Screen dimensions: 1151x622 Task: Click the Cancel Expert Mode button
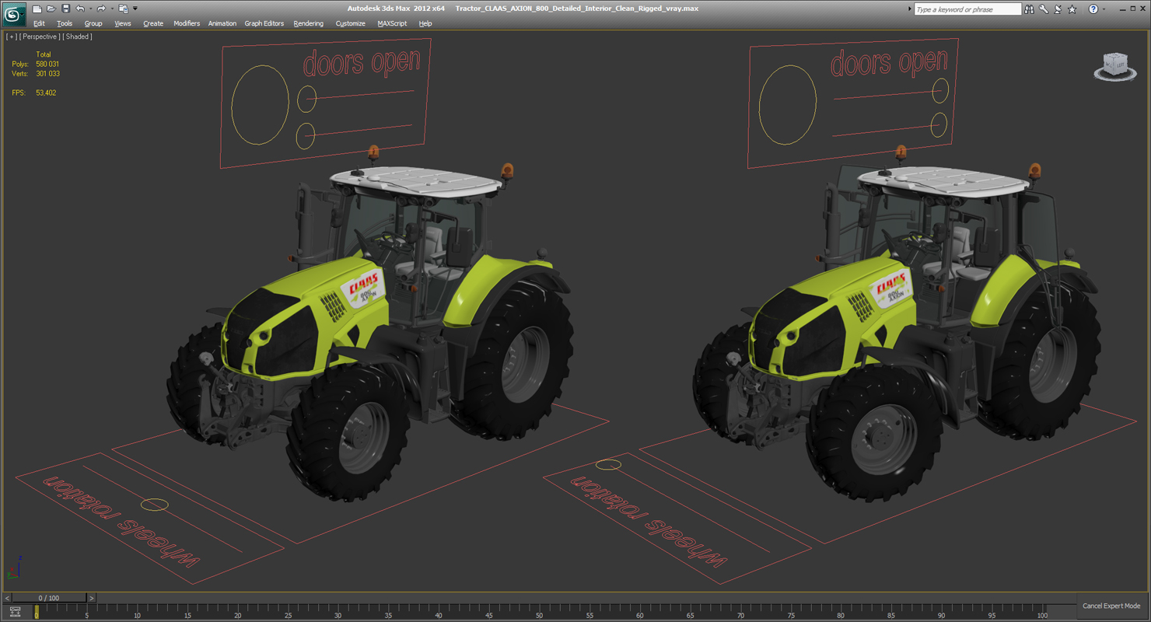coord(1111,606)
